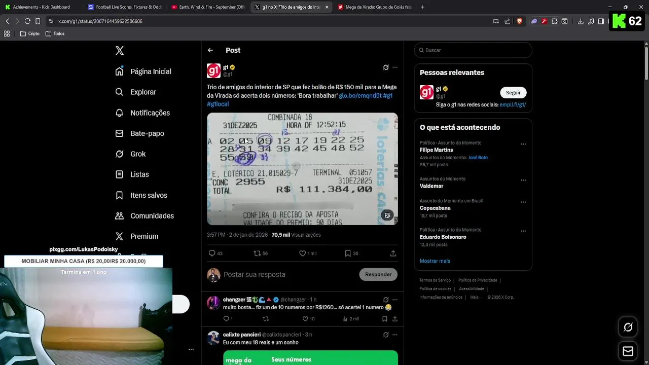649x365 pixels.
Task: Switch to Earth, Wind & Fire YouTube tab
Action: (208, 7)
